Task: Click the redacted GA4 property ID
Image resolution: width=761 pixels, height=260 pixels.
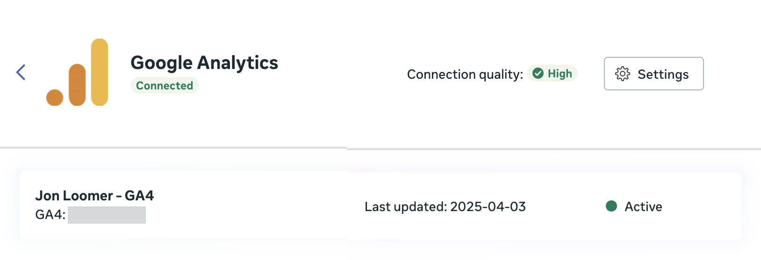Action: point(107,215)
